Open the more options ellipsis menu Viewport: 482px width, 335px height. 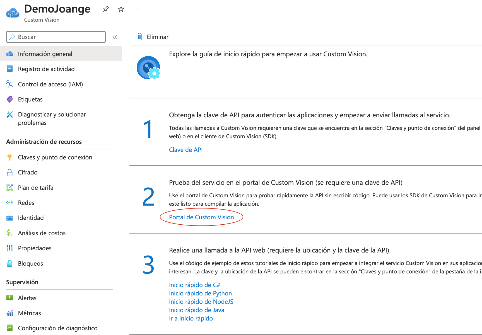[x=136, y=9]
